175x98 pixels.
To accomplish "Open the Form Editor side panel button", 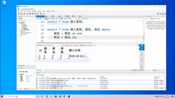I will 142,54.
